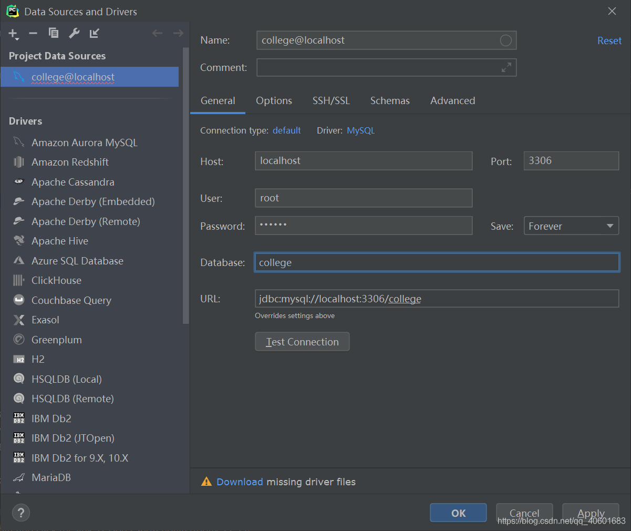Image resolution: width=631 pixels, height=531 pixels.
Task: Click the Test Connection button
Action: coord(302,342)
